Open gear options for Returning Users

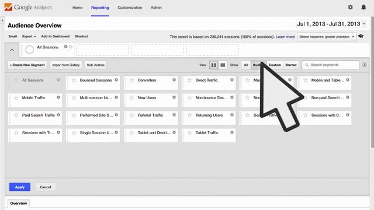coord(232,115)
